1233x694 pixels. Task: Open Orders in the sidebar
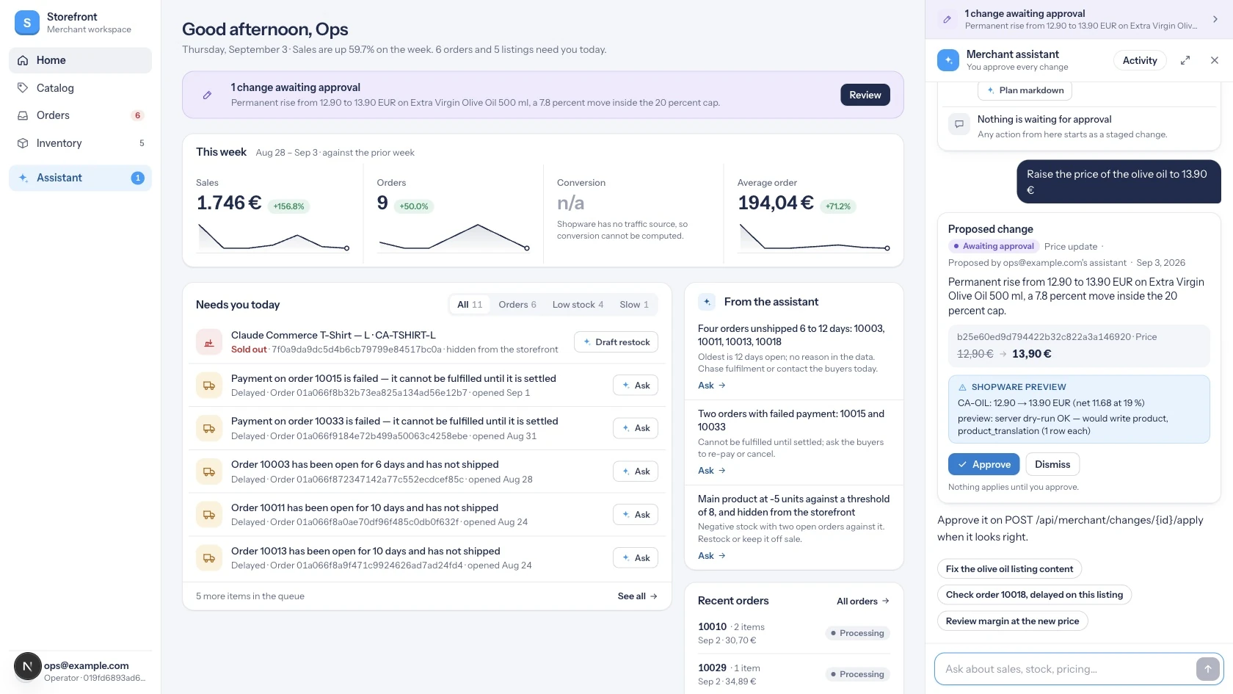80,115
